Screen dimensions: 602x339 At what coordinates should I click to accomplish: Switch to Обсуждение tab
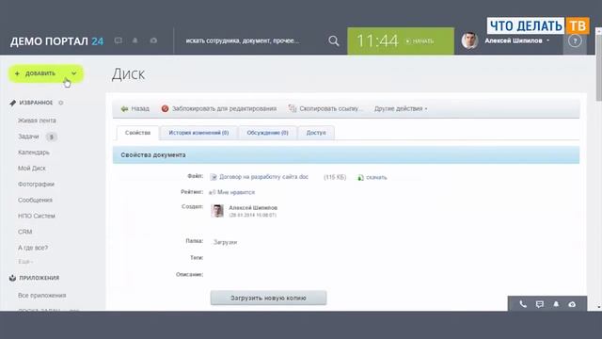pos(267,133)
